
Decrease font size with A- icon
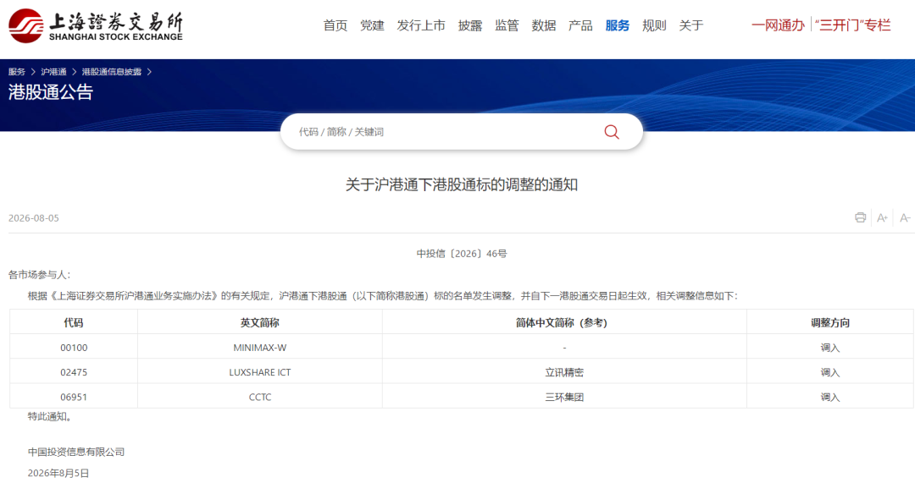(x=905, y=218)
